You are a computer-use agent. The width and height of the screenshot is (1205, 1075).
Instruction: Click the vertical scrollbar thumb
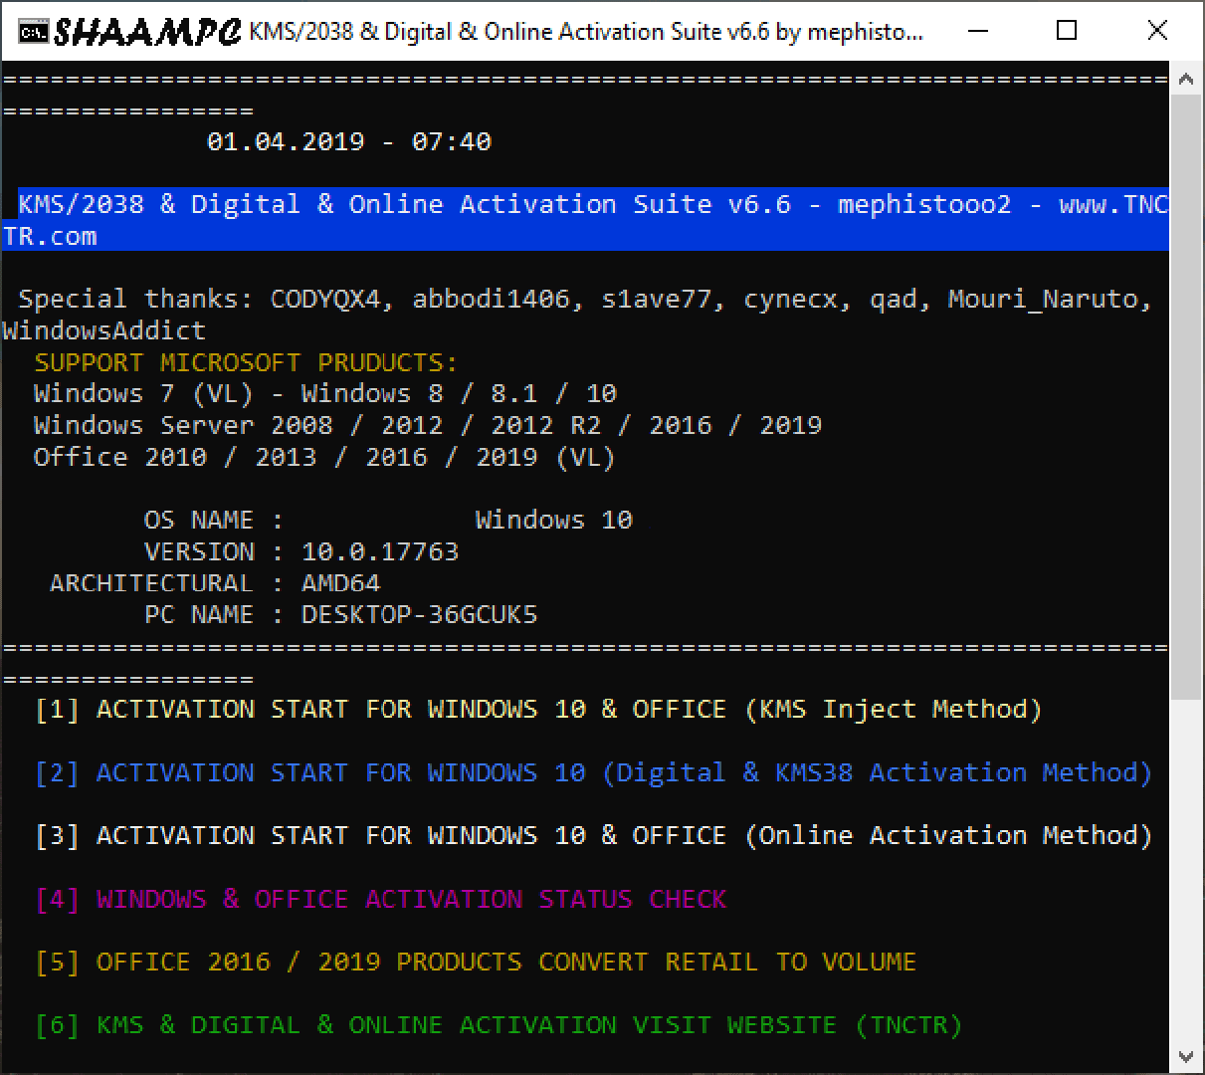tap(1185, 397)
